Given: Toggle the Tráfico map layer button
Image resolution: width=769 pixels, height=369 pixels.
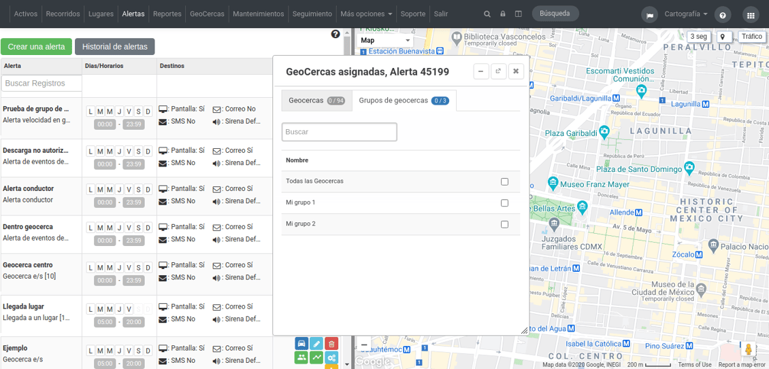Looking at the screenshot, I should point(752,37).
